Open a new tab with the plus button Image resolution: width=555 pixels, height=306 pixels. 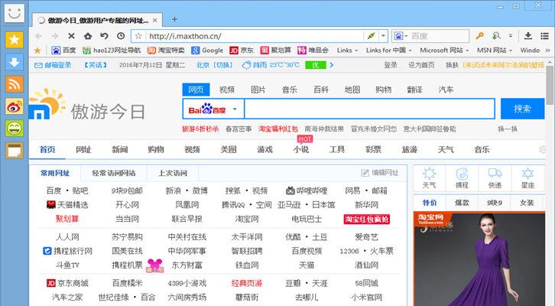(174, 18)
